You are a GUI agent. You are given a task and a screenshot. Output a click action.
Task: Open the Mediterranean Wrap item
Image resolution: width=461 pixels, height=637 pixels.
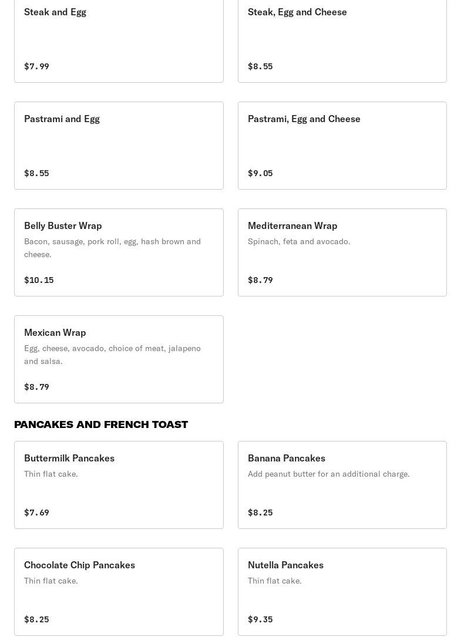[x=342, y=252]
